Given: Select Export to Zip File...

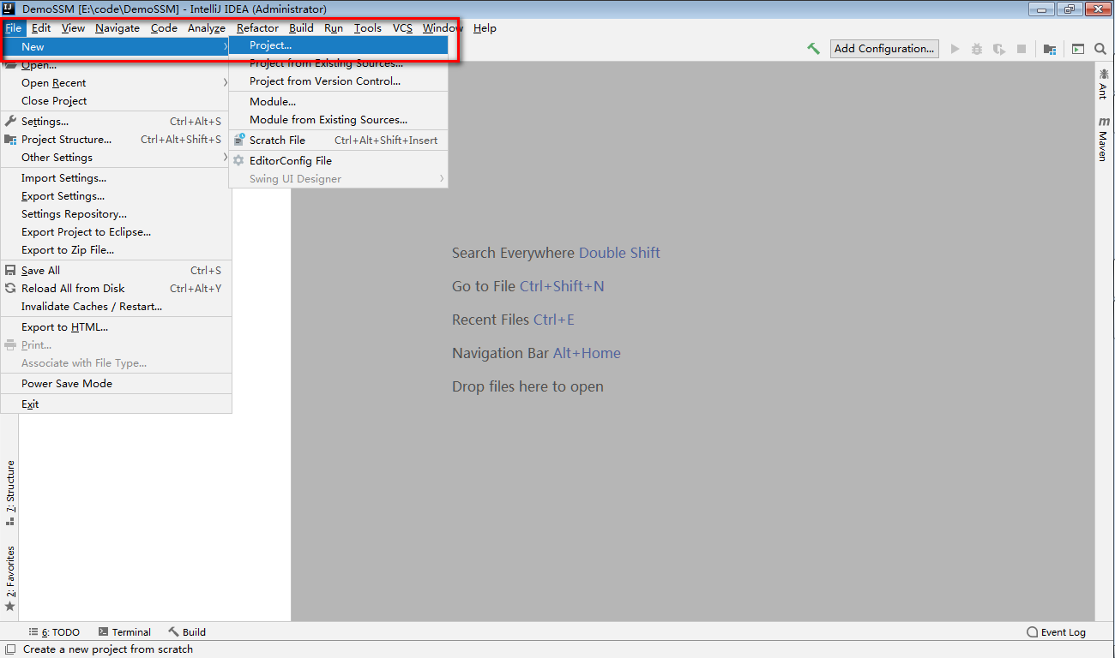Looking at the screenshot, I should (116, 250).
